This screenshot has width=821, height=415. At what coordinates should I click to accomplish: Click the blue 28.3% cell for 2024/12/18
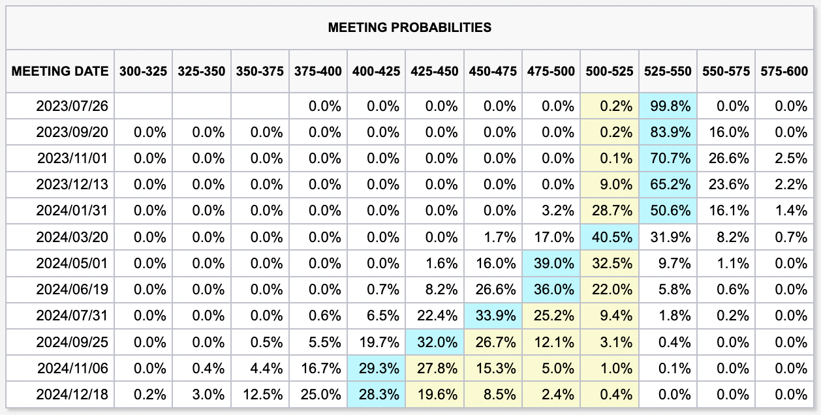(377, 394)
